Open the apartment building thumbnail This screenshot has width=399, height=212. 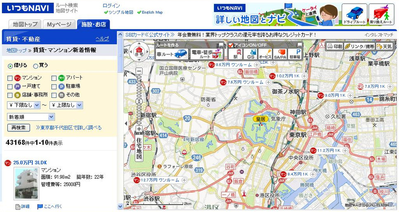(27, 184)
